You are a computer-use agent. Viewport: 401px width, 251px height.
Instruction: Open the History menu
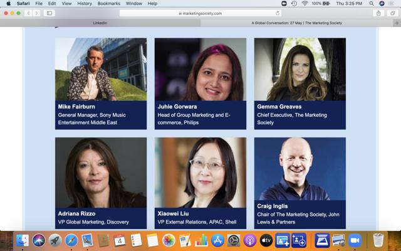85,3
